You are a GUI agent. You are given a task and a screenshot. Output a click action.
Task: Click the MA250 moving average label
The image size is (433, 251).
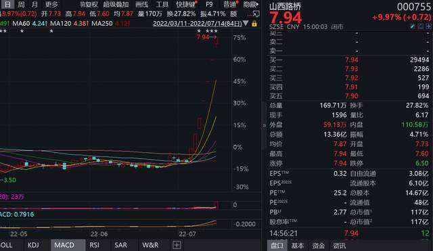(102, 24)
